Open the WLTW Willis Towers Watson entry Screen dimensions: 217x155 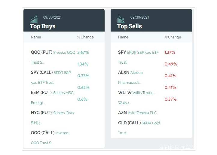coord(136,93)
